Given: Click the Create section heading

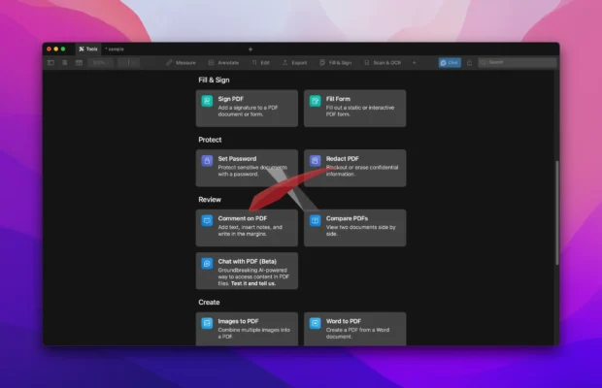Looking at the screenshot, I should pyautogui.click(x=209, y=302).
